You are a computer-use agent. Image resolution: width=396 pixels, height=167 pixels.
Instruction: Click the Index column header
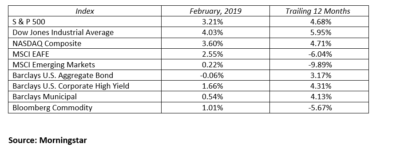[x=85, y=11]
